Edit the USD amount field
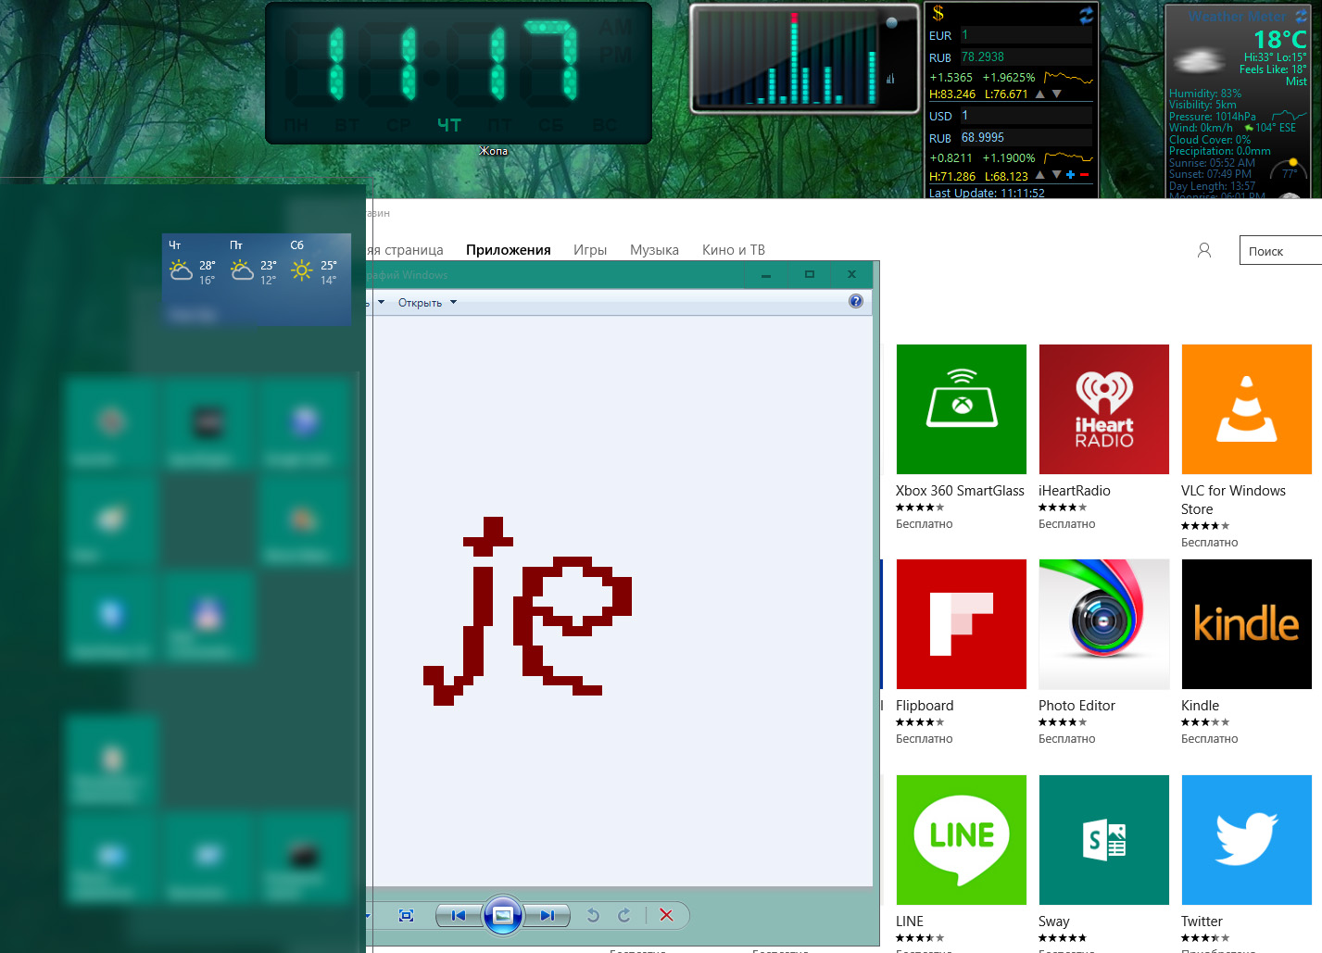The height and width of the screenshot is (953, 1322). pyautogui.click(x=1026, y=116)
